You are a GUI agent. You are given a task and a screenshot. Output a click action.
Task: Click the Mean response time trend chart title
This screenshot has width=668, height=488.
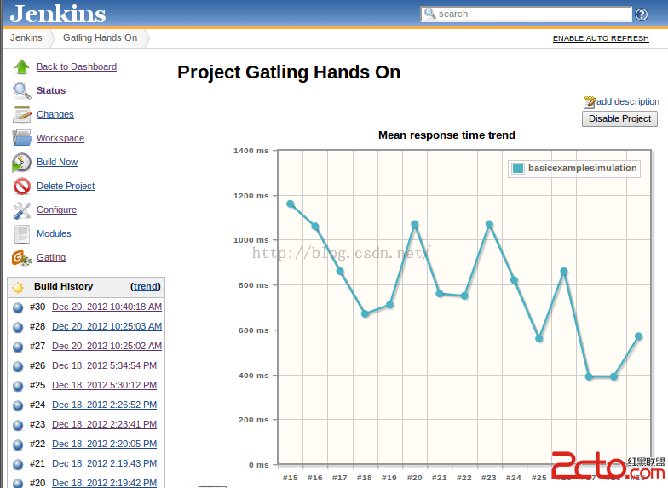(x=446, y=135)
